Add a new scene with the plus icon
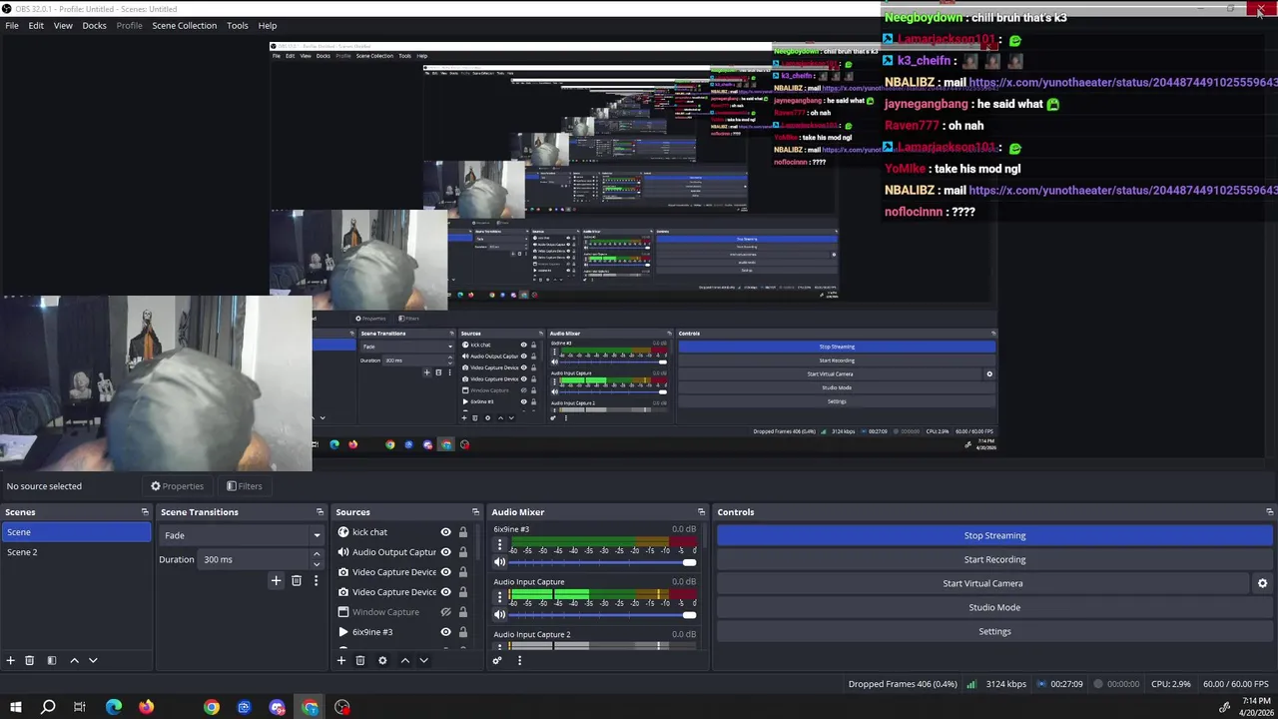1278x719 pixels. [10, 660]
